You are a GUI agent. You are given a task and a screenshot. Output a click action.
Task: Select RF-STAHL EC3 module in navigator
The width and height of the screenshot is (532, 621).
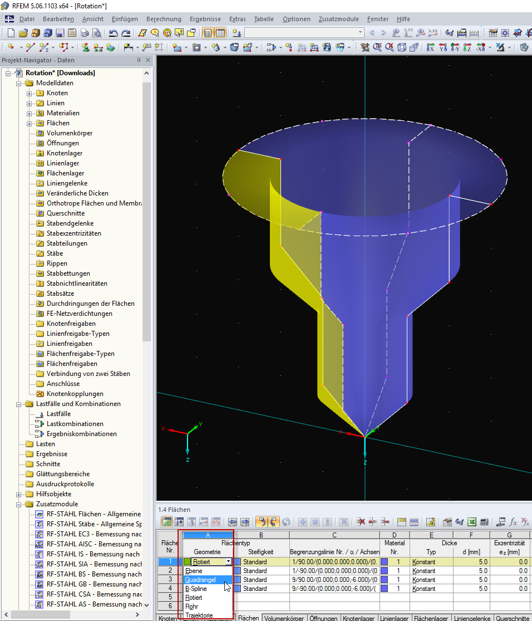pyautogui.click(x=94, y=534)
